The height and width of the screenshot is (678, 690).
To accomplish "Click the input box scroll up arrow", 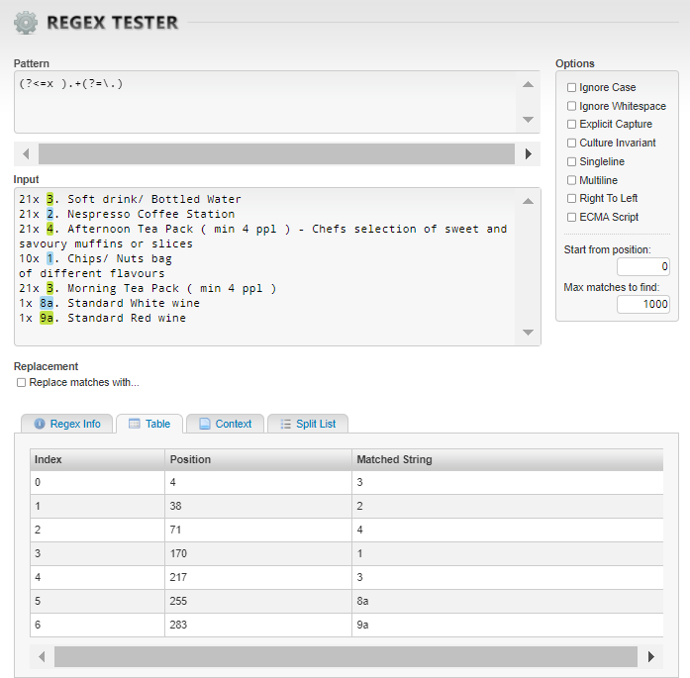I will pos(529,201).
